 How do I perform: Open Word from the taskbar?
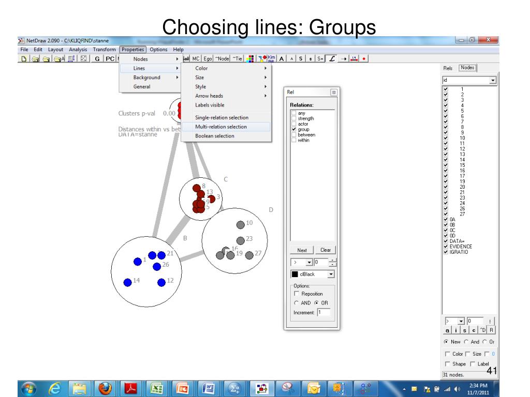[x=208, y=389]
